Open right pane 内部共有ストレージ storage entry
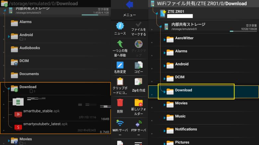The width and height of the screenshot is (259, 145). 204,27
